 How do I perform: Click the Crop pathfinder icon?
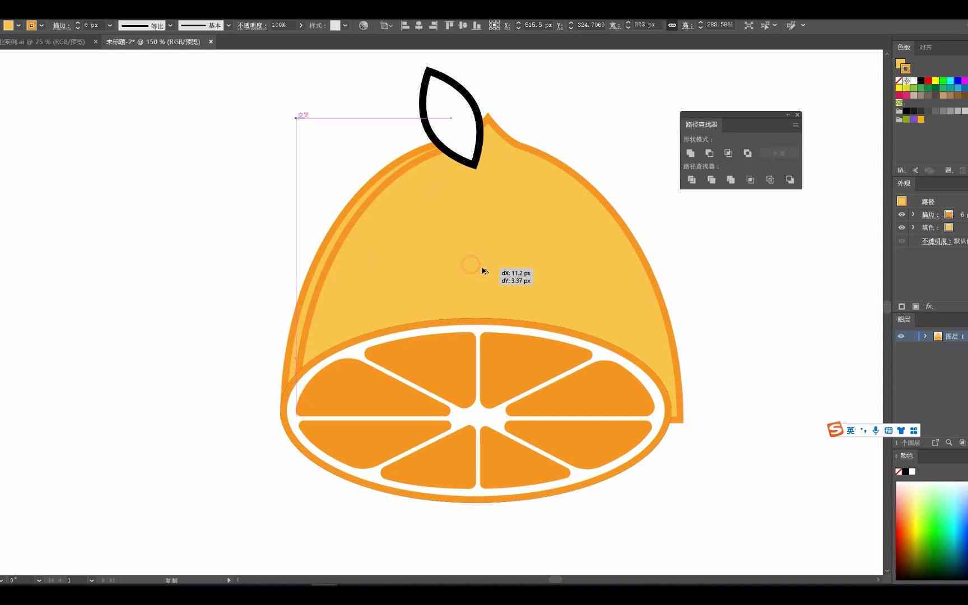tap(751, 180)
